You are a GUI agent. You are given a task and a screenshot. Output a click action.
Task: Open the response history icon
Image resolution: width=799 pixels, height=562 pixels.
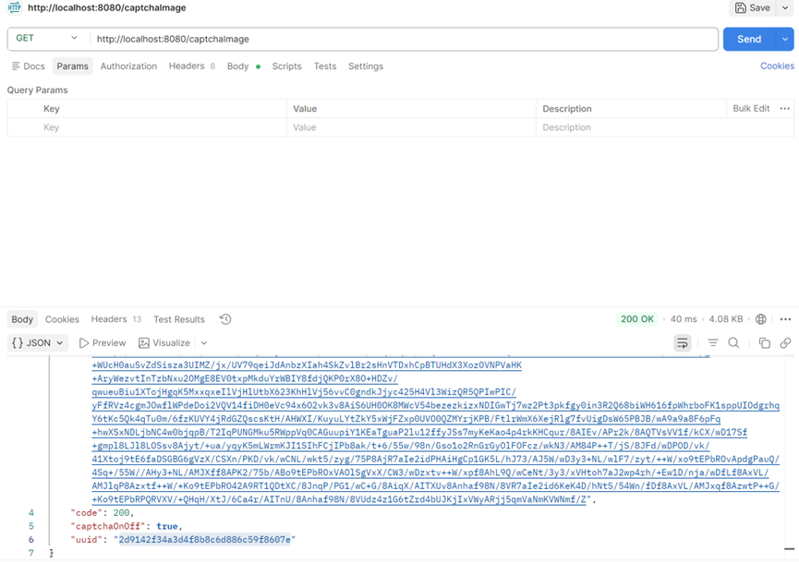pos(225,319)
